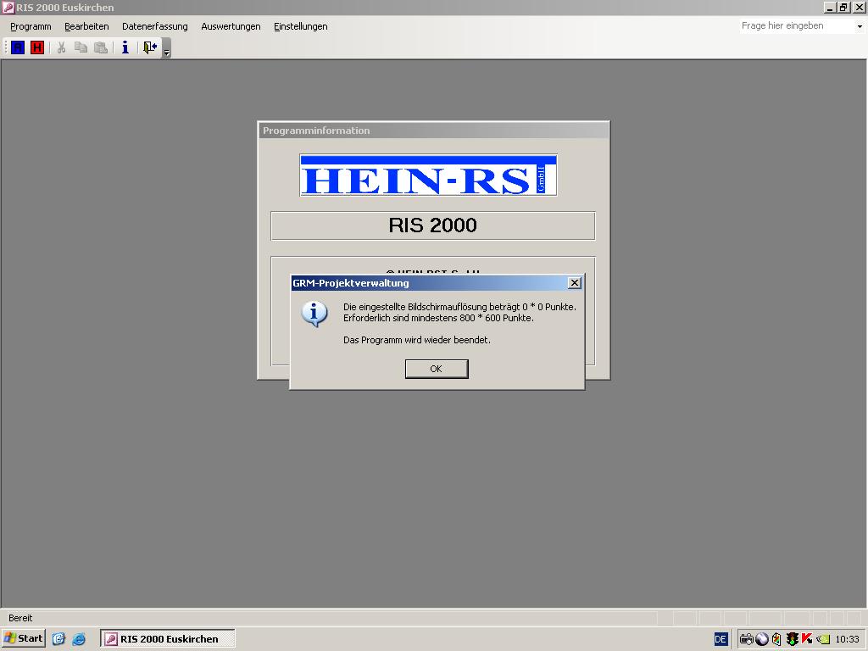Click the 'Frage hier eingeben' help field

coord(793,26)
